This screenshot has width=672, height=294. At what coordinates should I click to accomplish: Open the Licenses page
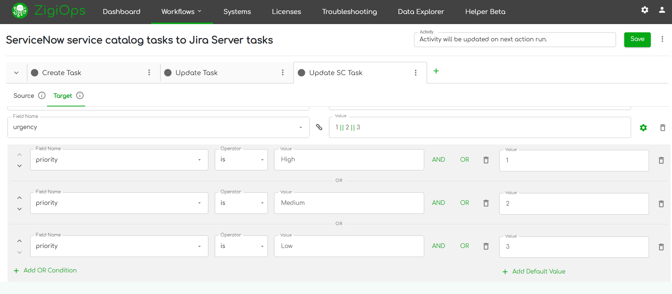click(x=286, y=12)
